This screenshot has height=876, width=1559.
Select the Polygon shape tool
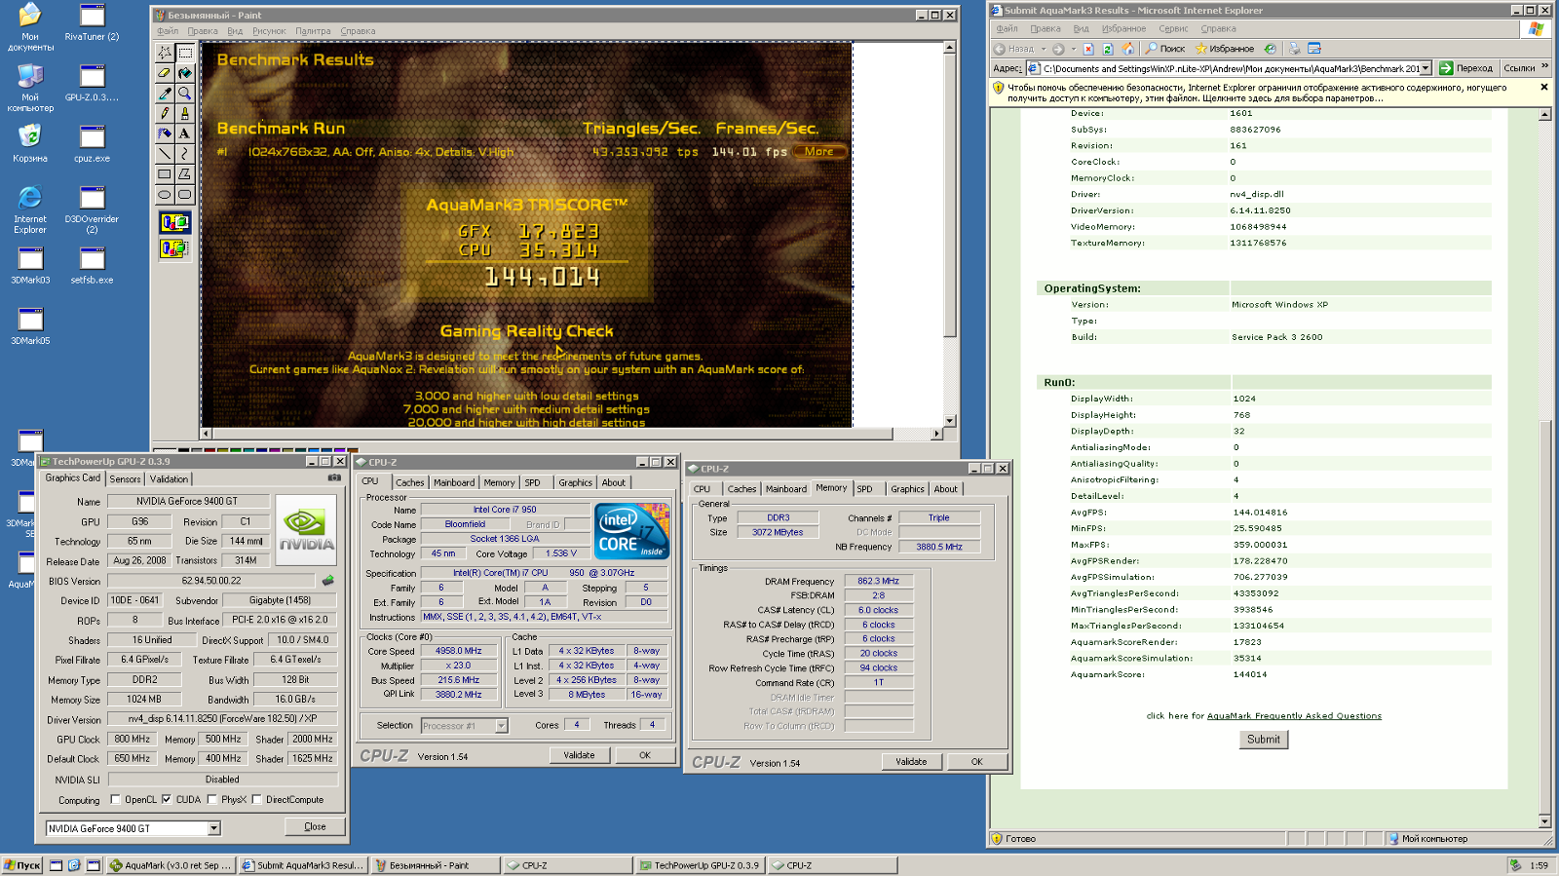pos(184,174)
